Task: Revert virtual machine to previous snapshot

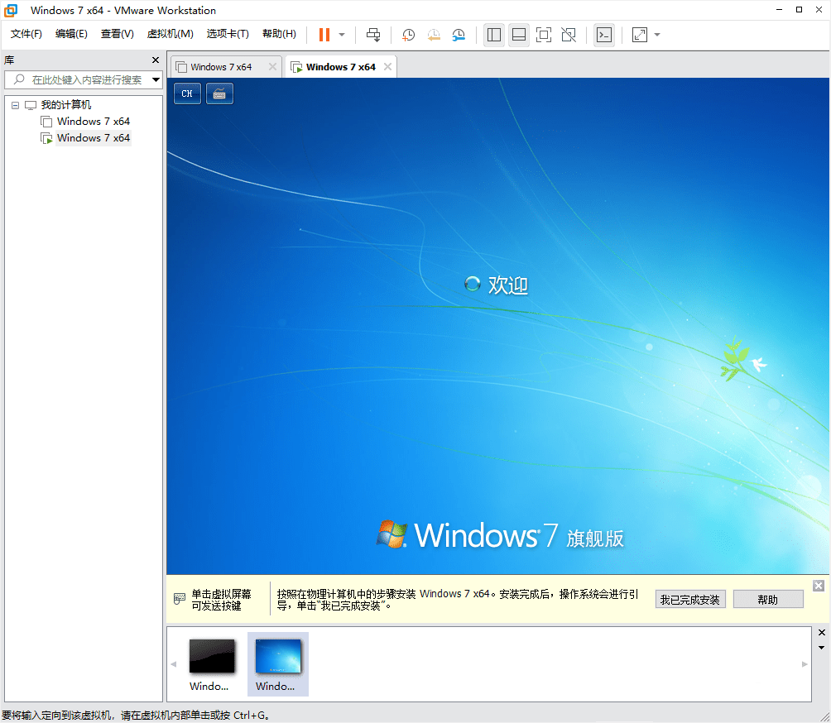Action: click(x=434, y=35)
